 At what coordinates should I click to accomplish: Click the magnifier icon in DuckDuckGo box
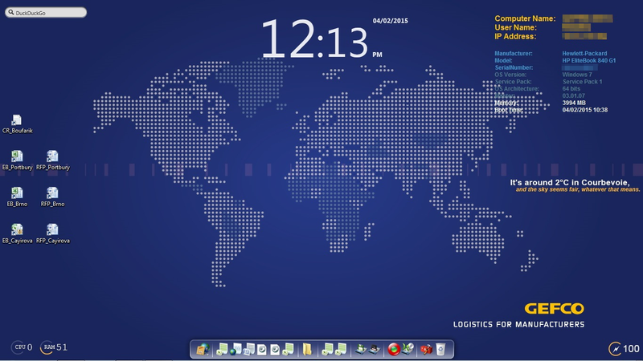point(11,13)
